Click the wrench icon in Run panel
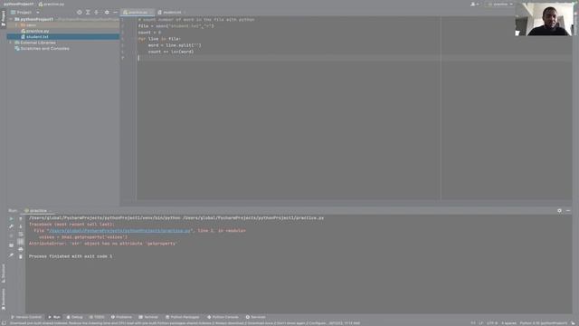 coord(11,226)
